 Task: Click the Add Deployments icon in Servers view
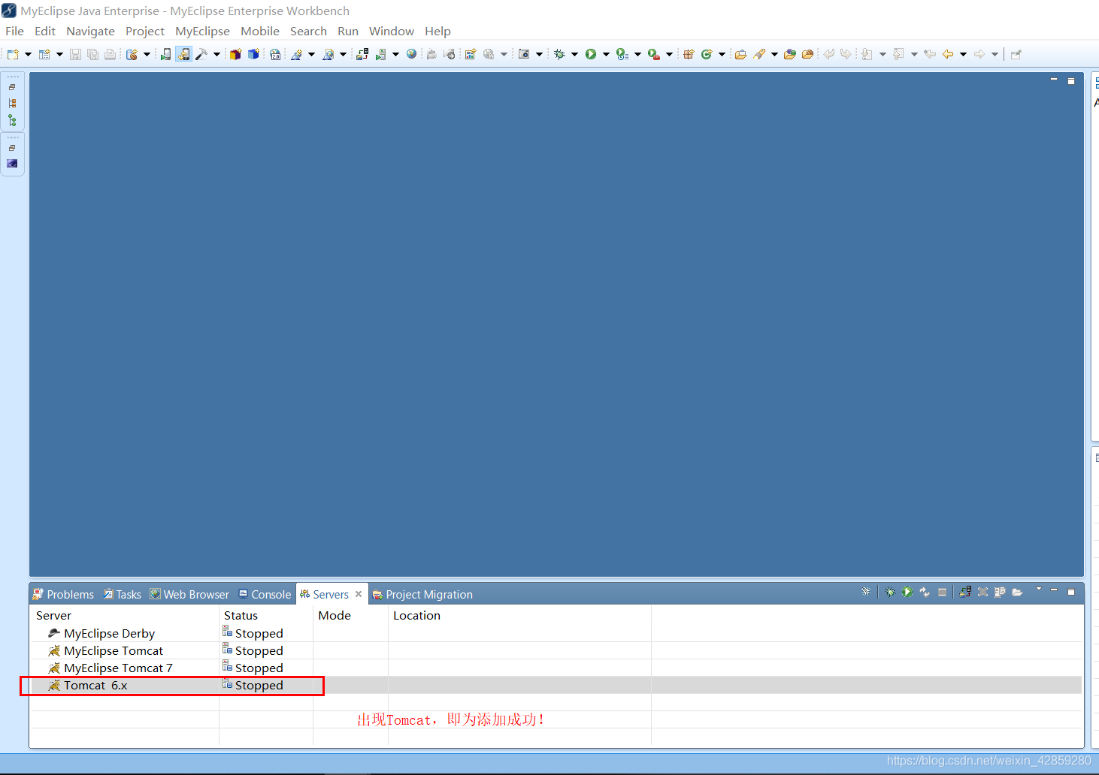(965, 592)
